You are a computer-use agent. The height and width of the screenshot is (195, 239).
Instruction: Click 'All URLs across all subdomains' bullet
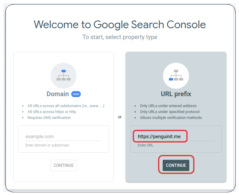click(x=66, y=106)
